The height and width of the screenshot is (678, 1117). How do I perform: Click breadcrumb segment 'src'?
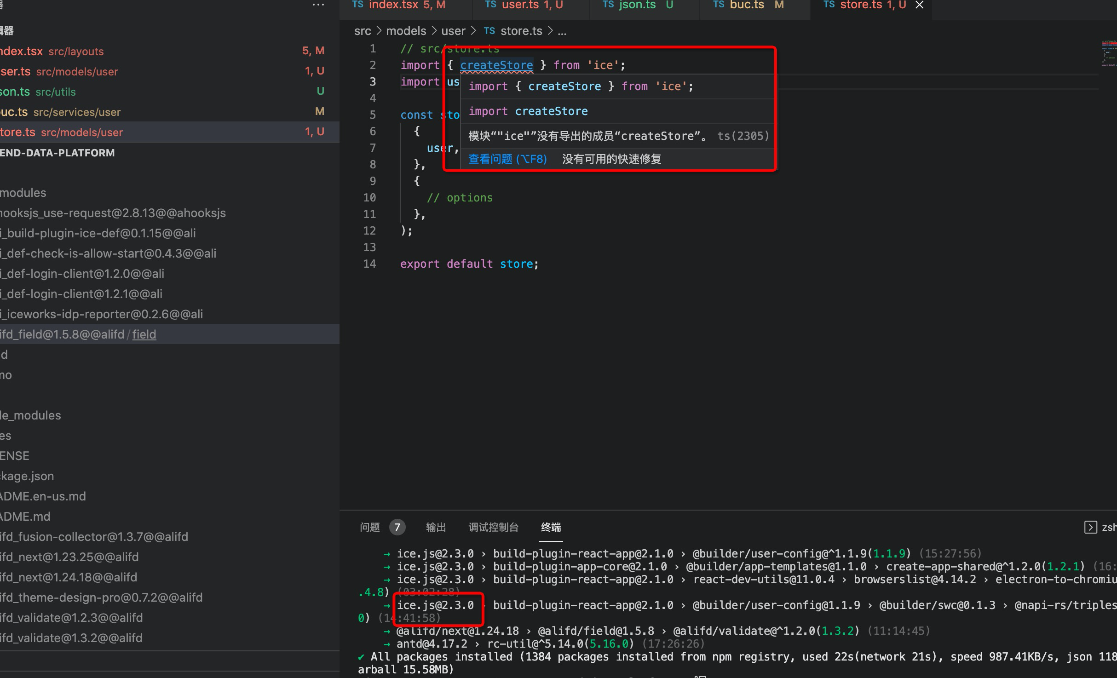coord(362,31)
